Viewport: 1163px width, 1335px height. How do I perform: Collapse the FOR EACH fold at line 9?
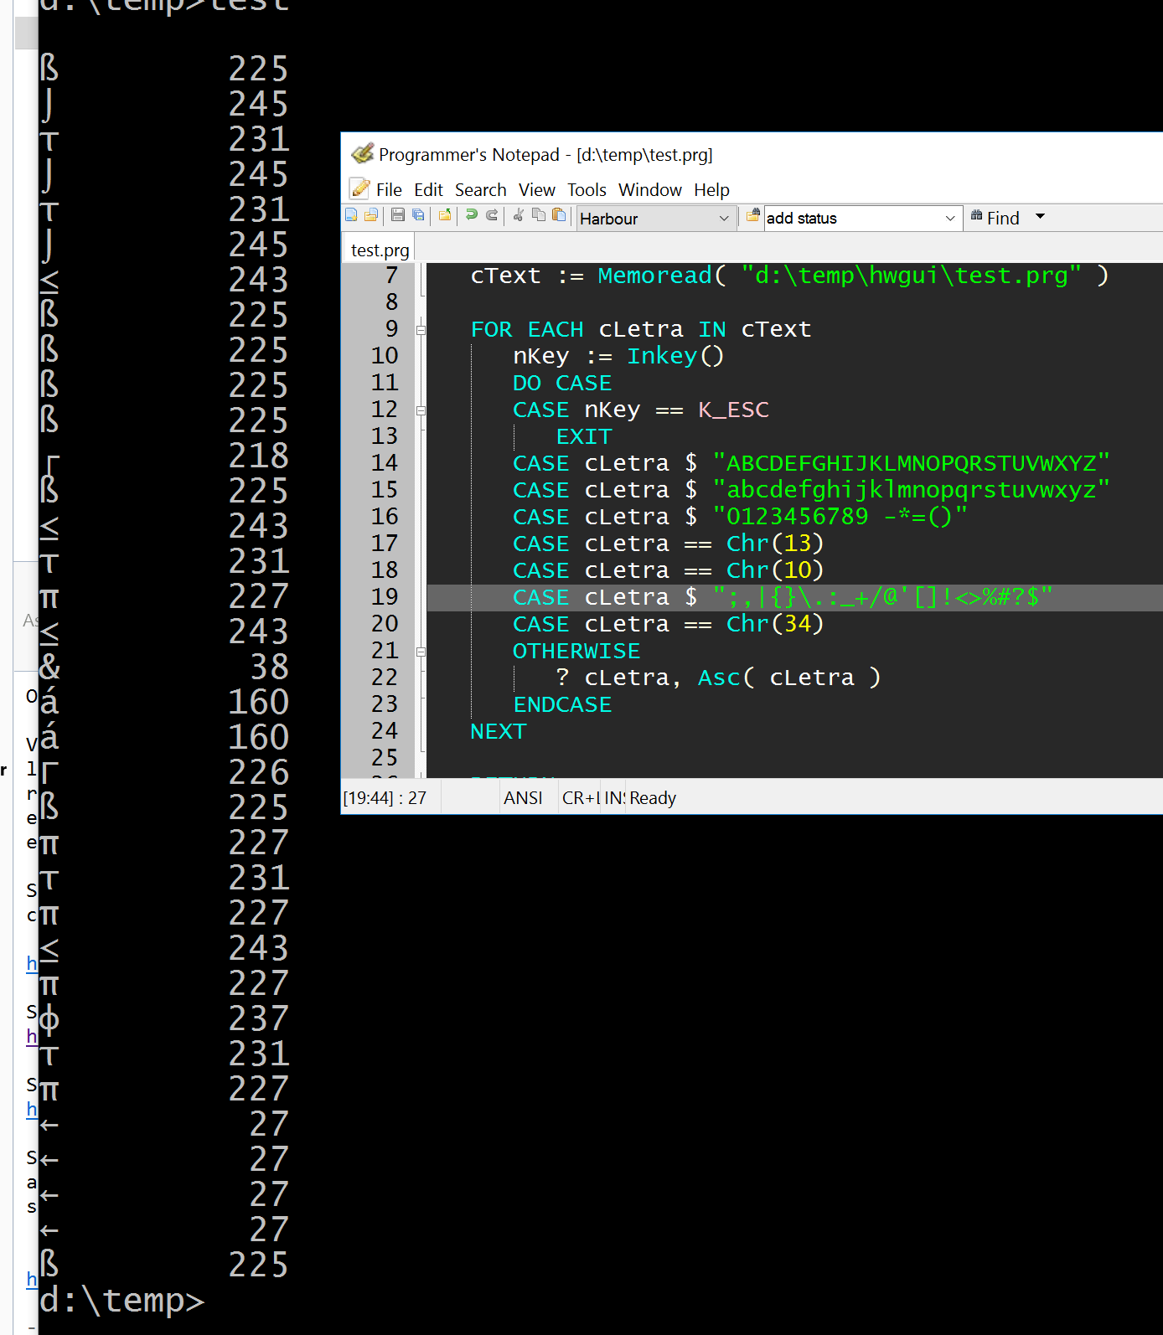click(x=421, y=330)
